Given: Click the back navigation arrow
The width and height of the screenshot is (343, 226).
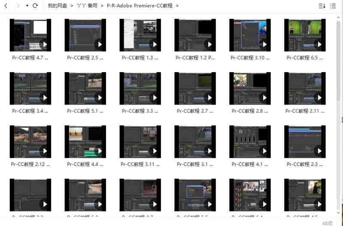Looking at the screenshot, I should (6, 6).
